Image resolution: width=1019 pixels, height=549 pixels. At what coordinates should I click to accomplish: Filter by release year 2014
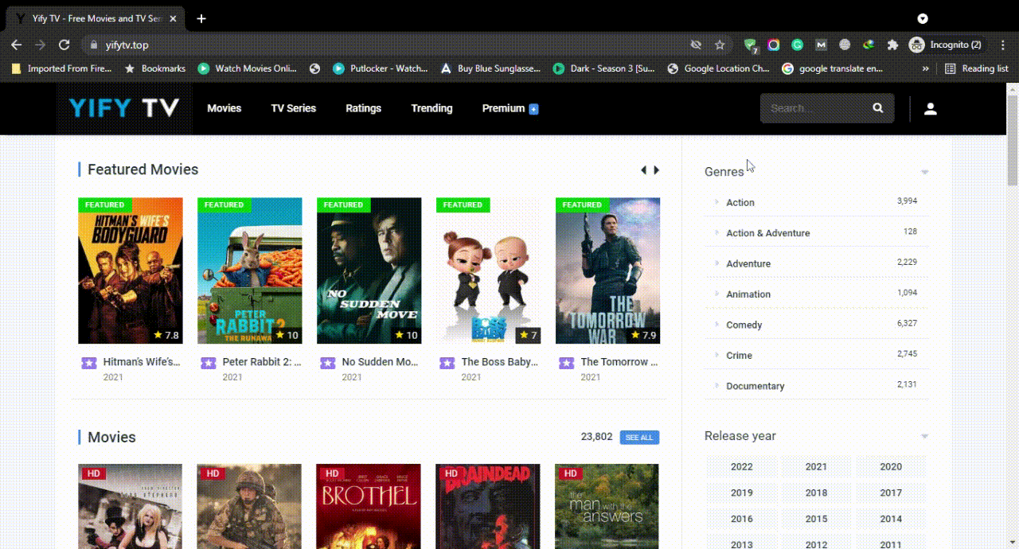pos(891,519)
